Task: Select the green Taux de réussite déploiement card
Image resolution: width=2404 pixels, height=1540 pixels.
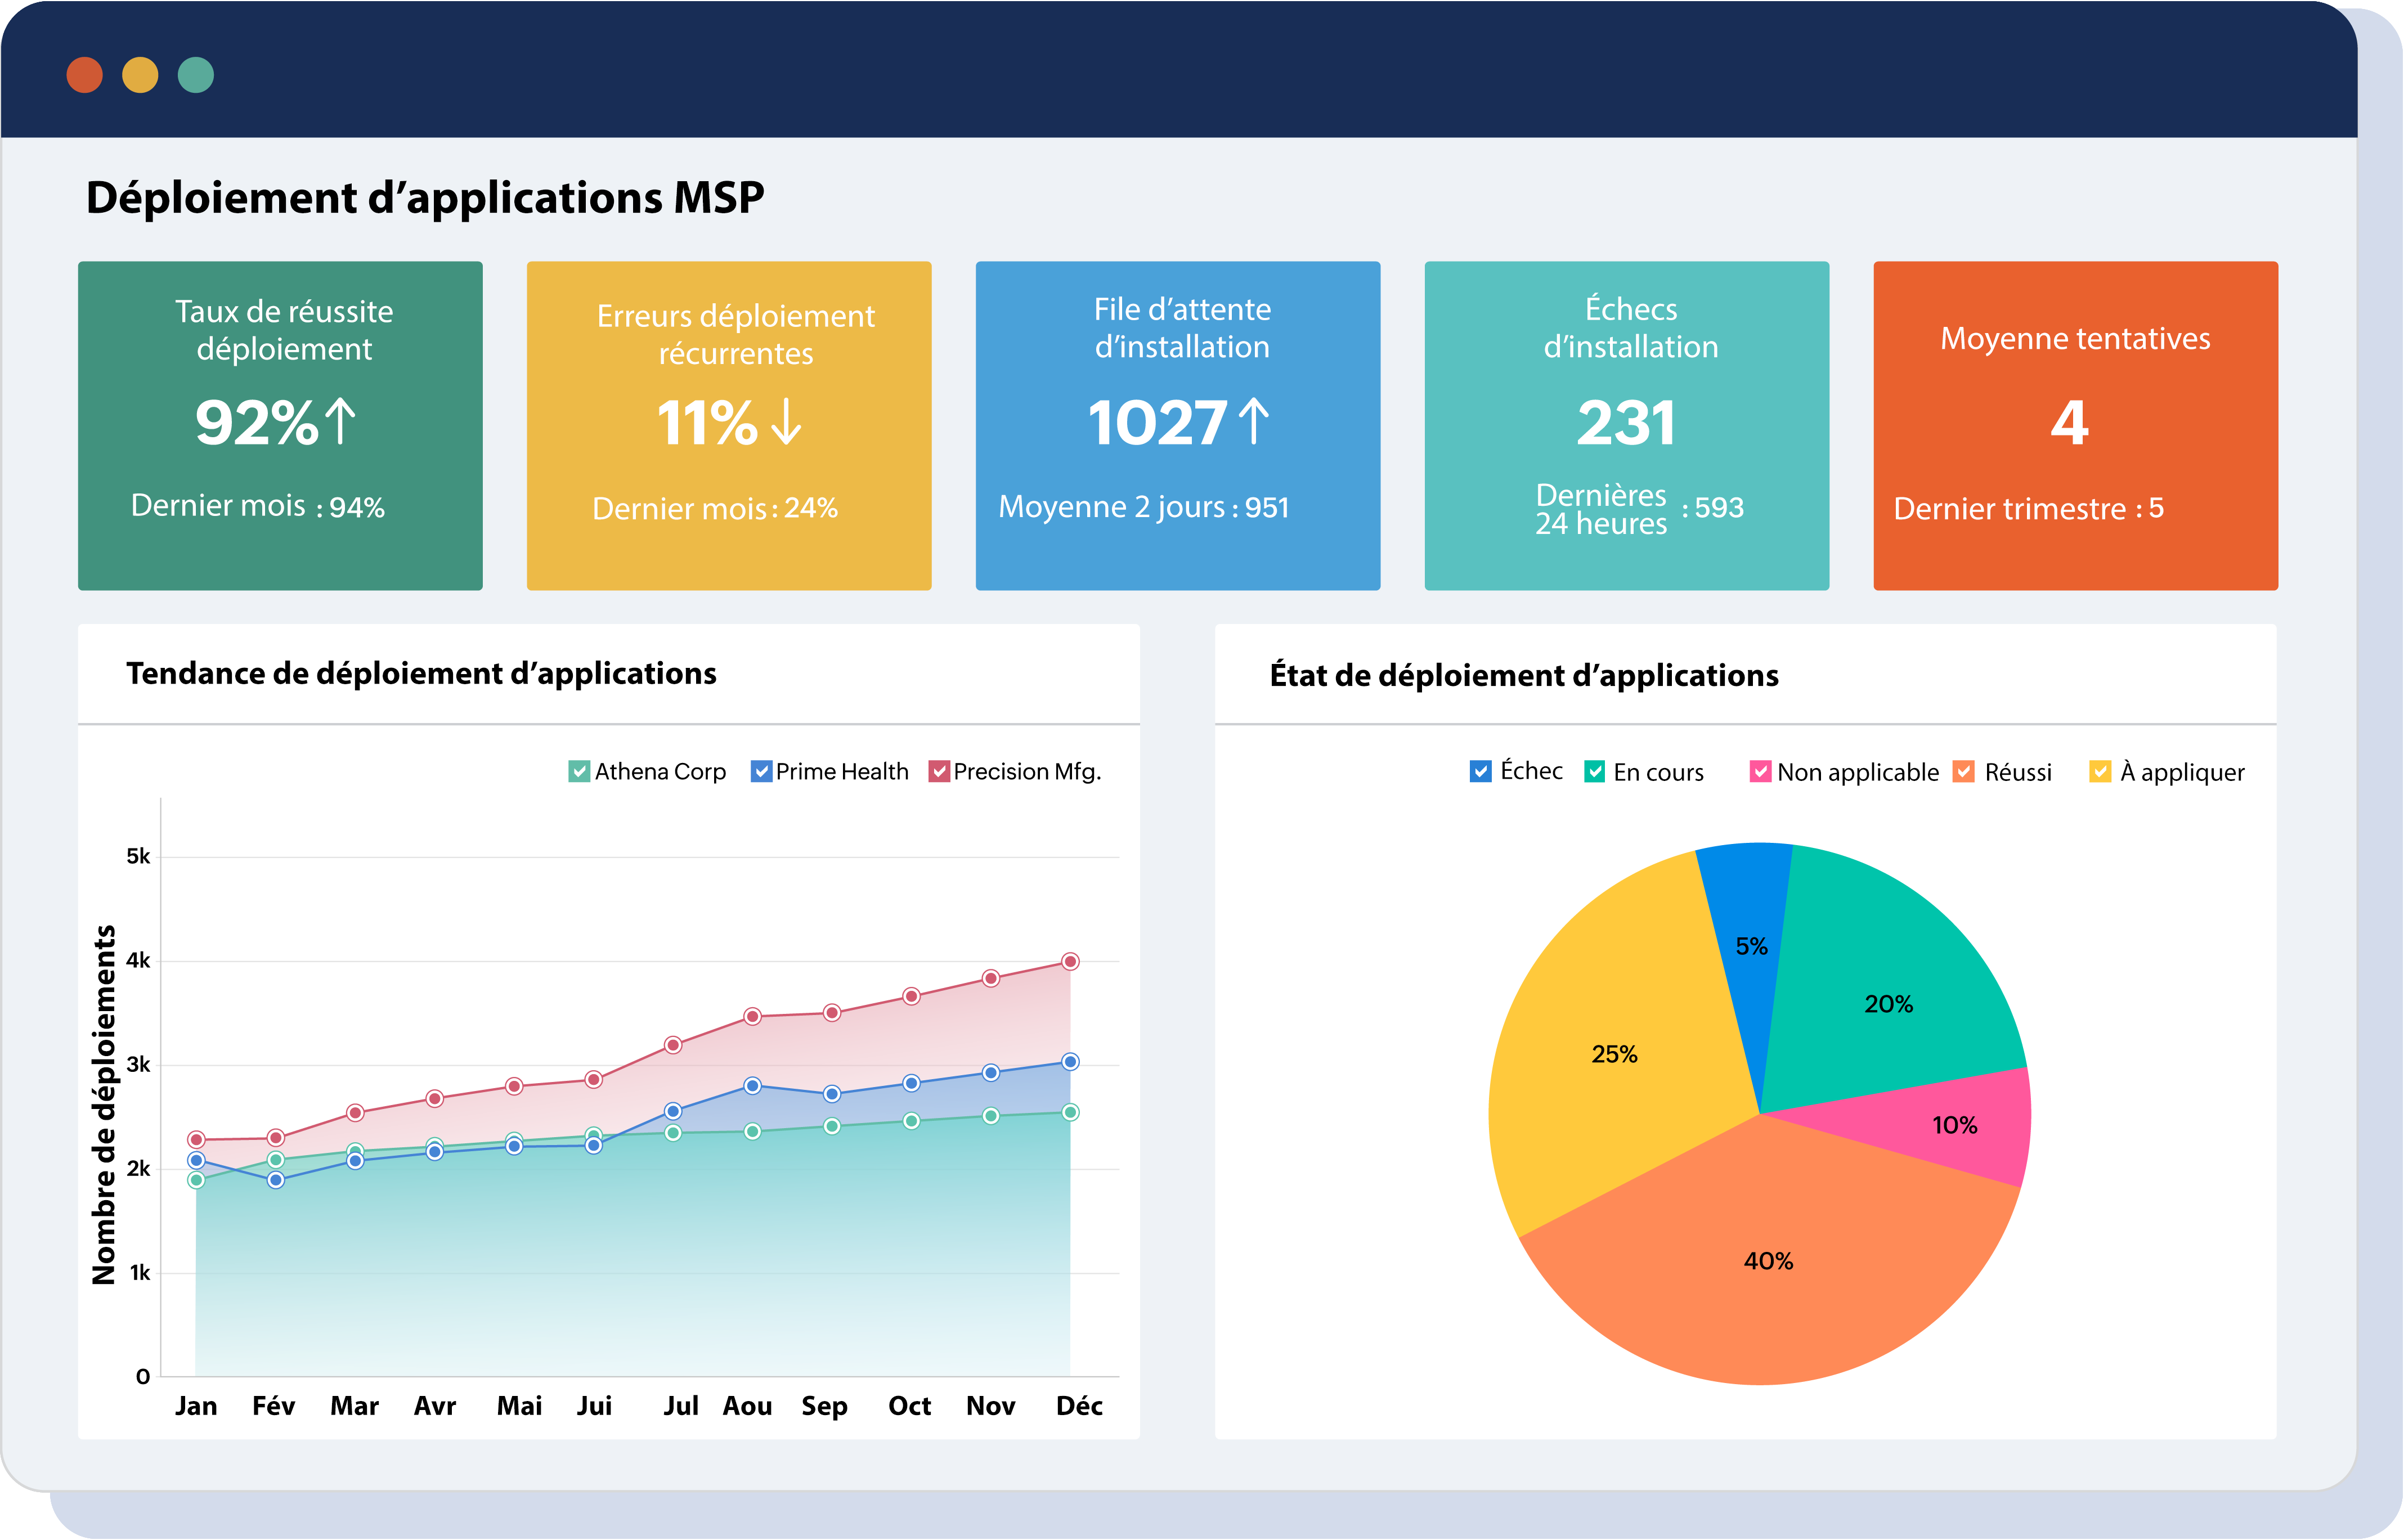Action: pos(280,425)
